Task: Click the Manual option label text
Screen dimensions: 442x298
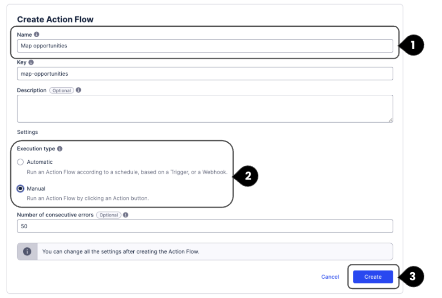Action: [36, 189]
